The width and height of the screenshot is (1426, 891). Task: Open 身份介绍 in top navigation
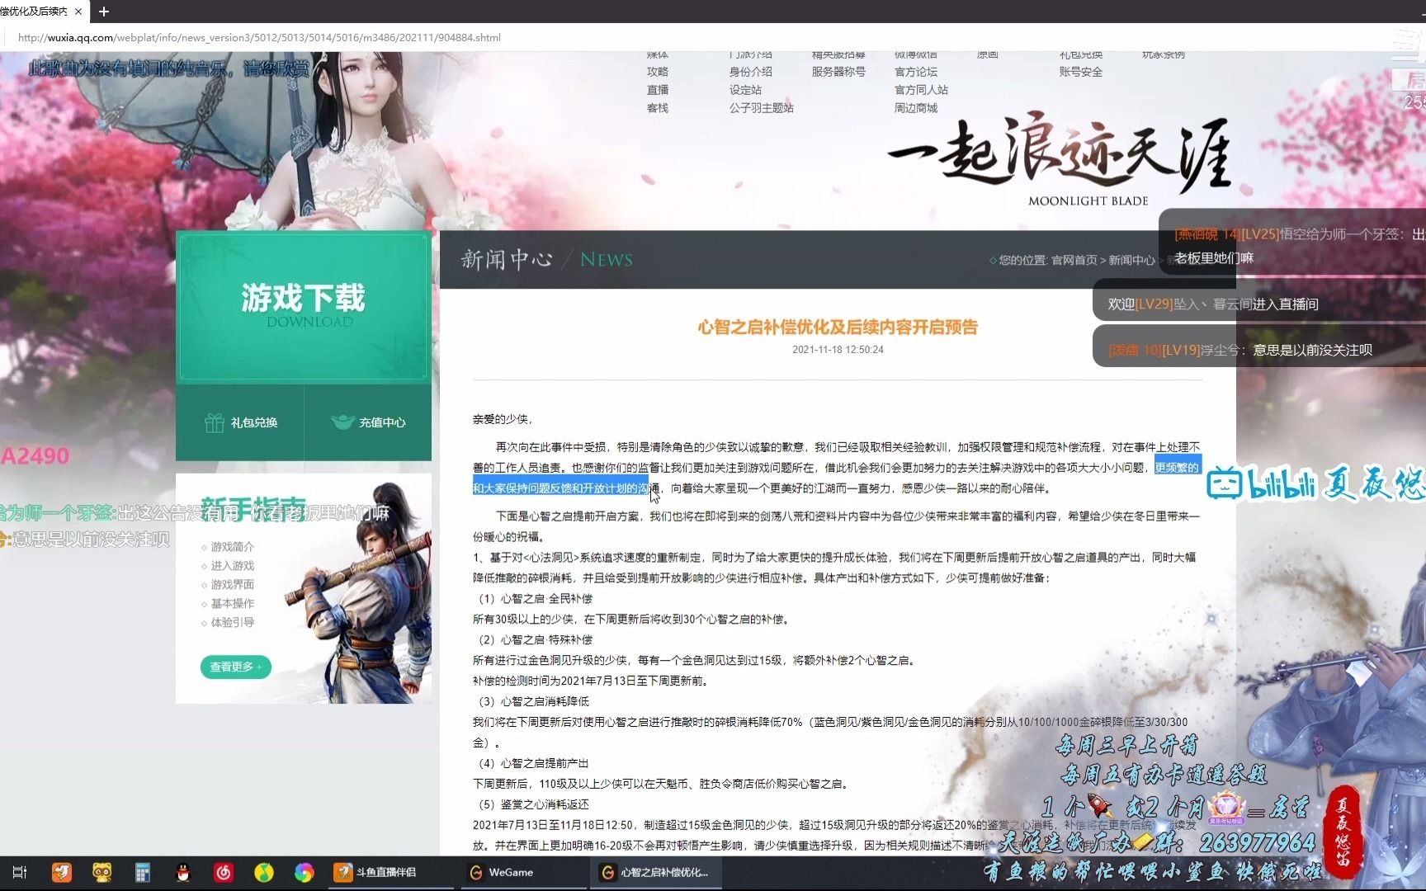750,72
